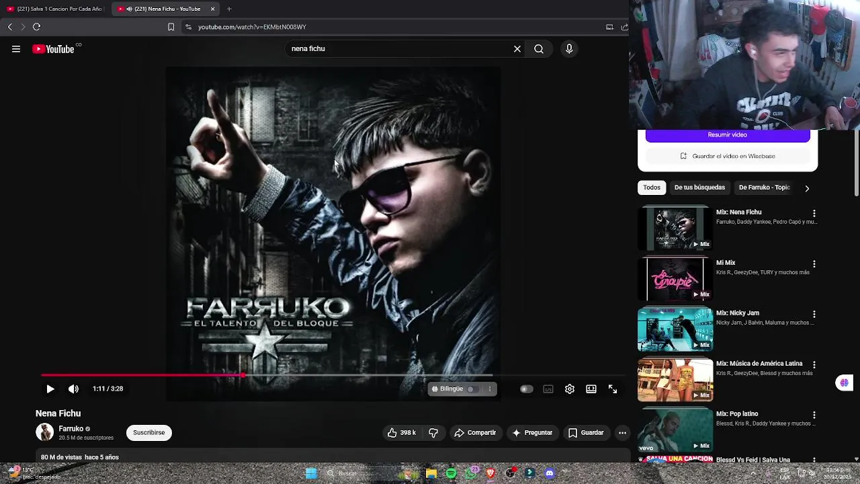Switch to theater mode
Screen dimensions: 860x484
pyautogui.click(x=591, y=389)
